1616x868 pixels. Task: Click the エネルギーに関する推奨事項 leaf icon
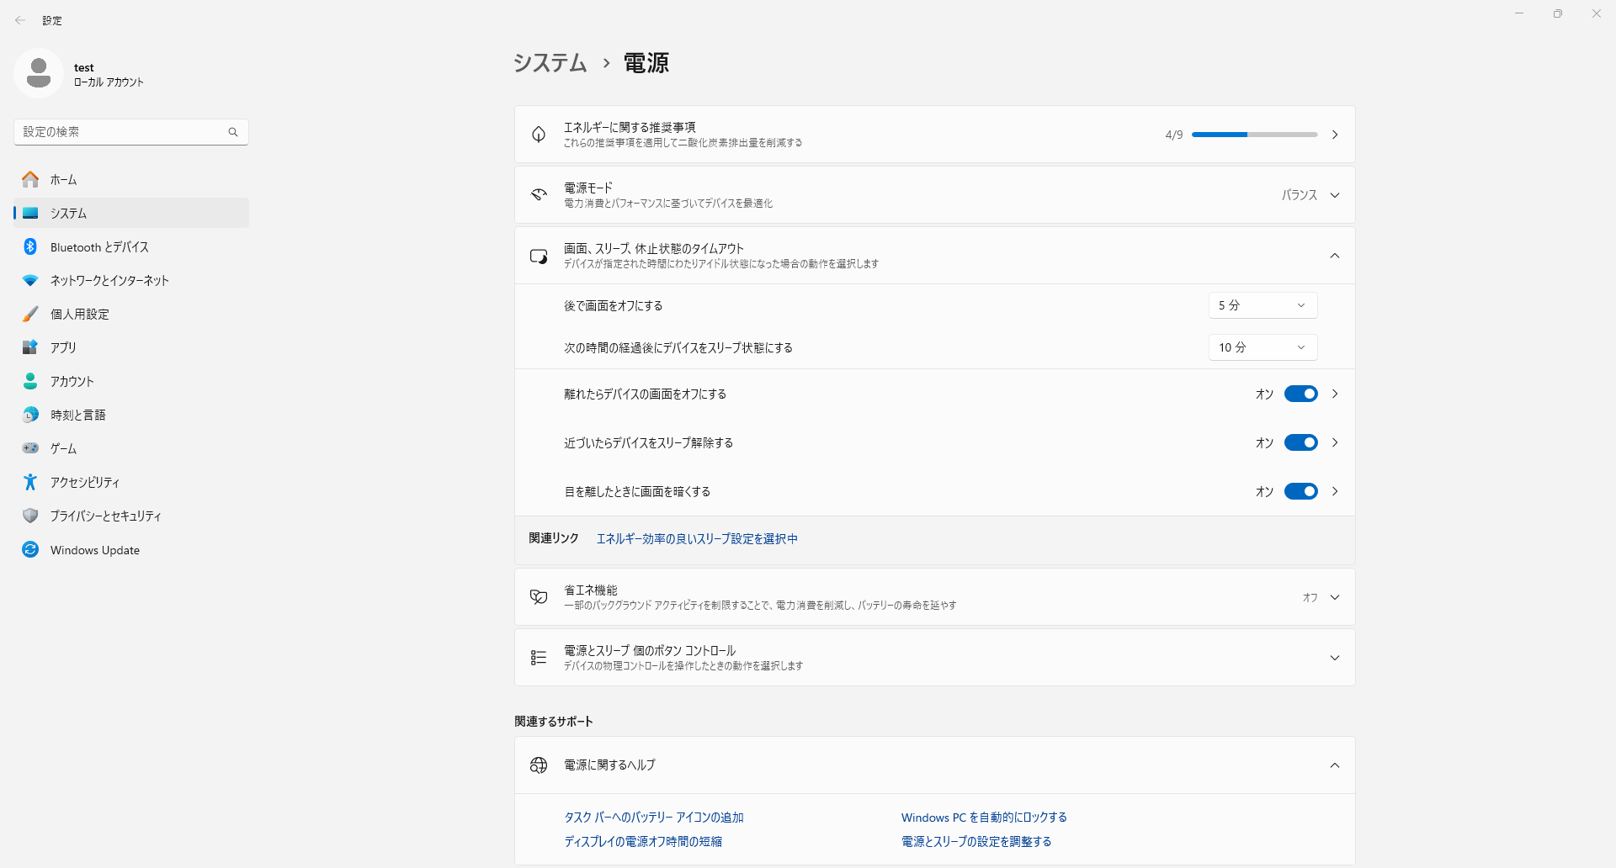[539, 135]
